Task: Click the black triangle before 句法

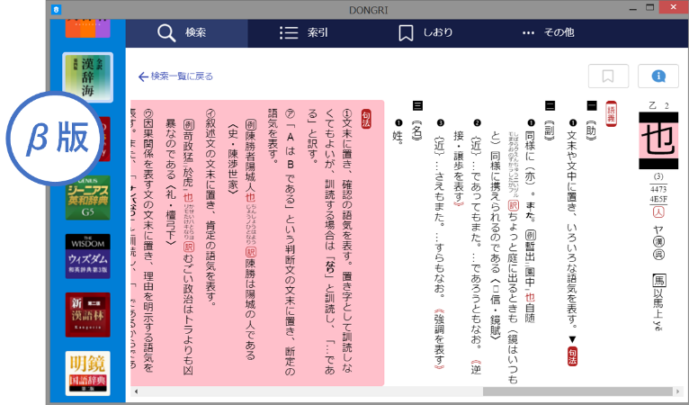Action: [x=572, y=339]
